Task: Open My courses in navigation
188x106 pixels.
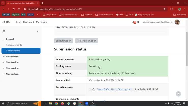Action: tap(41, 22)
